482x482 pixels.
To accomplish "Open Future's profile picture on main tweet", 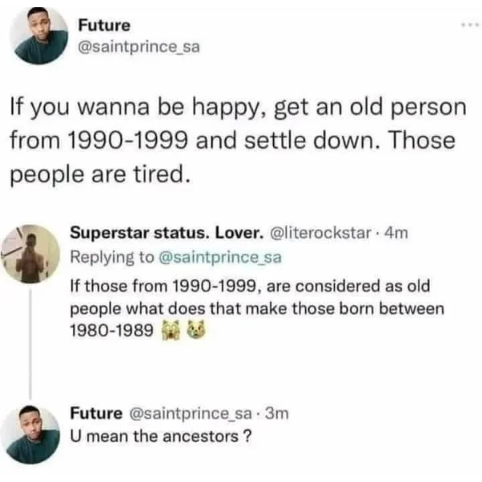I will (39, 35).
